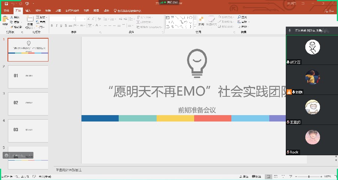Click the Share button at top right
This screenshot has width=338, height=180.
329,10
